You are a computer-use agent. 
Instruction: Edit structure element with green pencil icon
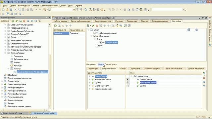click(x=93, y=26)
